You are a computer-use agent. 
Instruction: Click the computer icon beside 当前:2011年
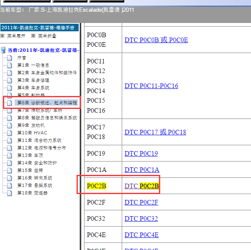pos(3,50)
